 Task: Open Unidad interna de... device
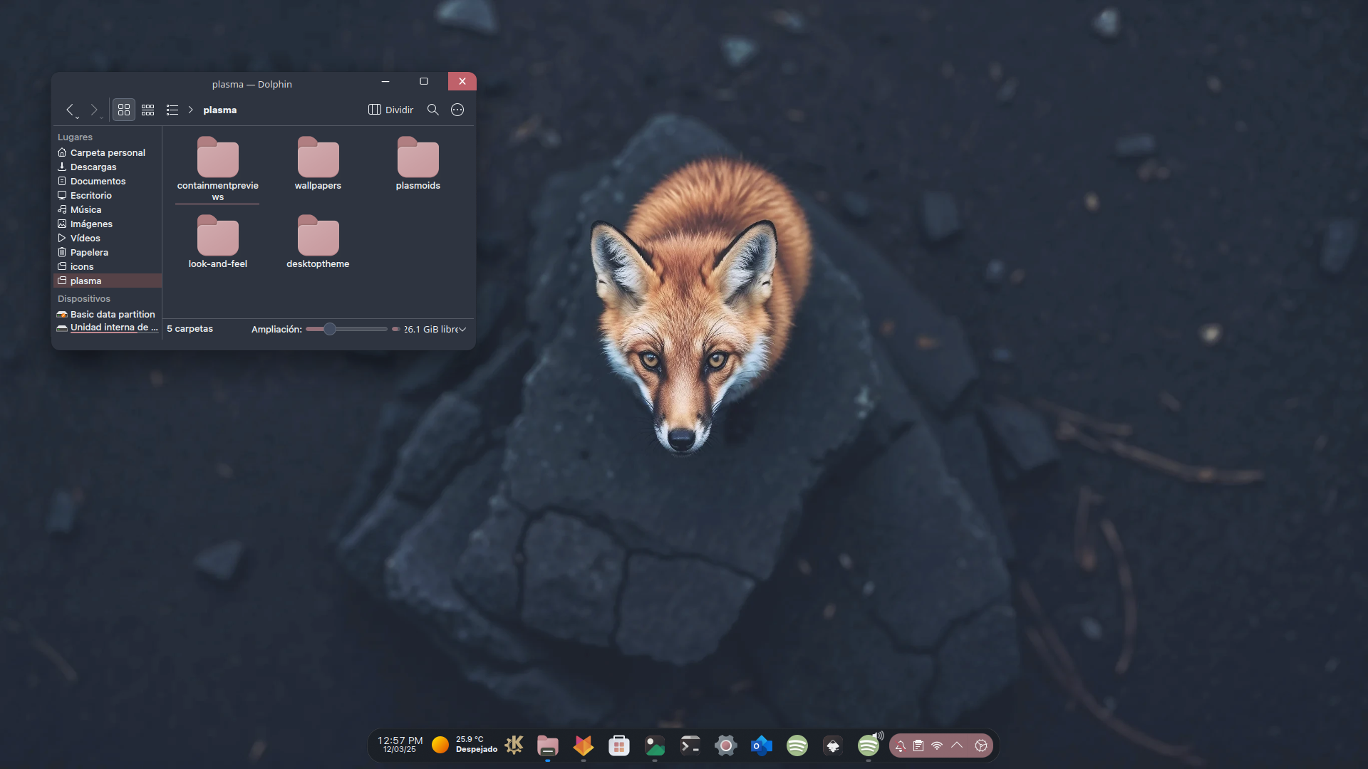pos(108,328)
